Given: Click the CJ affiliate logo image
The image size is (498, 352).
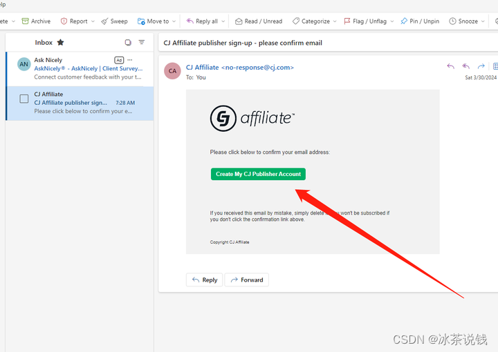Looking at the screenshot, I should 252,119.
